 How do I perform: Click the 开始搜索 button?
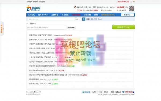71,28
